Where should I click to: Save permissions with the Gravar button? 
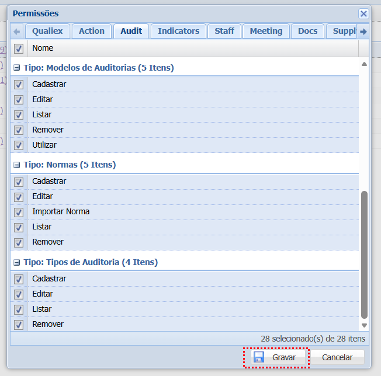pos(277,357)
